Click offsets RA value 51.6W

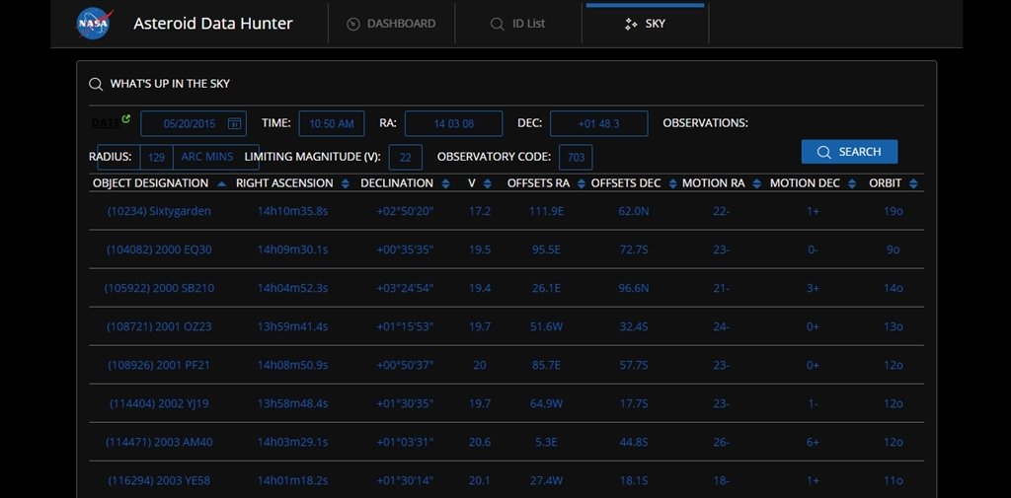546,326
